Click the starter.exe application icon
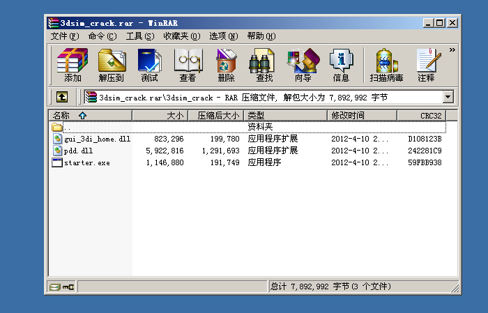The width and height of the screenshot is (488, 313). pyautogui.click(x=57, y=162)
